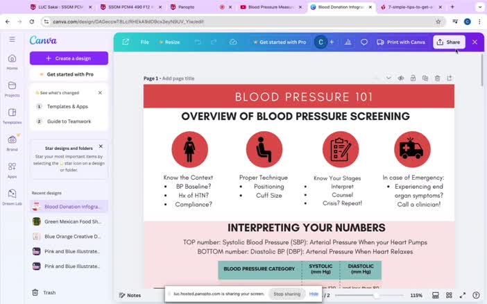Switch to the LUC Sakai browser tab
Screen dimensions: 487x304
pos(60,7)
